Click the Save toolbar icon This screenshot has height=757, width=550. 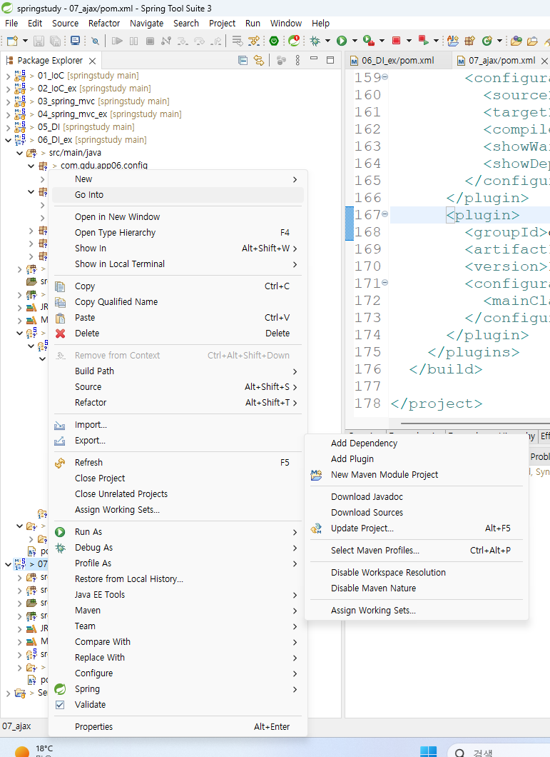pyautogui.click(x=39, y=41)
